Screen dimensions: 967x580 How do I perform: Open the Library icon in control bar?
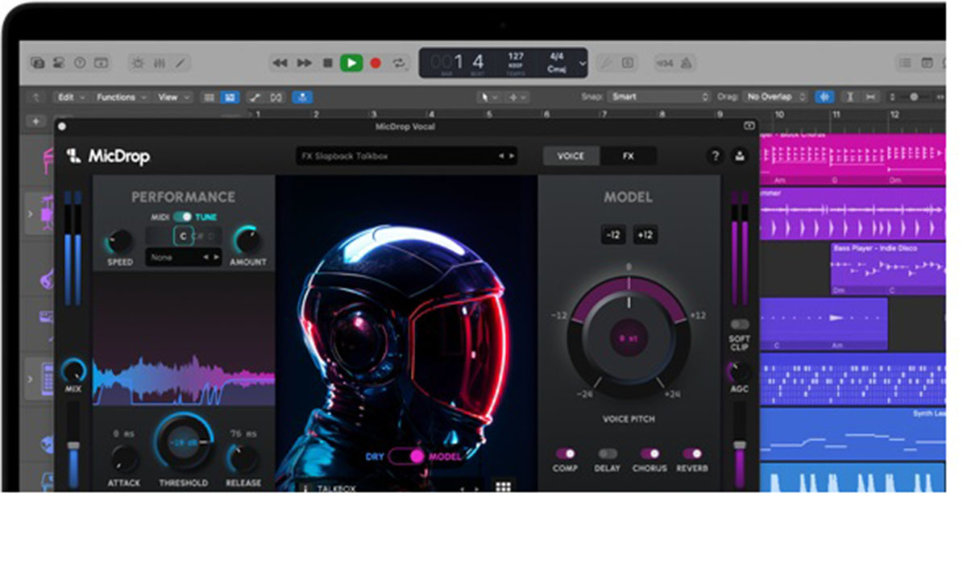38,63
